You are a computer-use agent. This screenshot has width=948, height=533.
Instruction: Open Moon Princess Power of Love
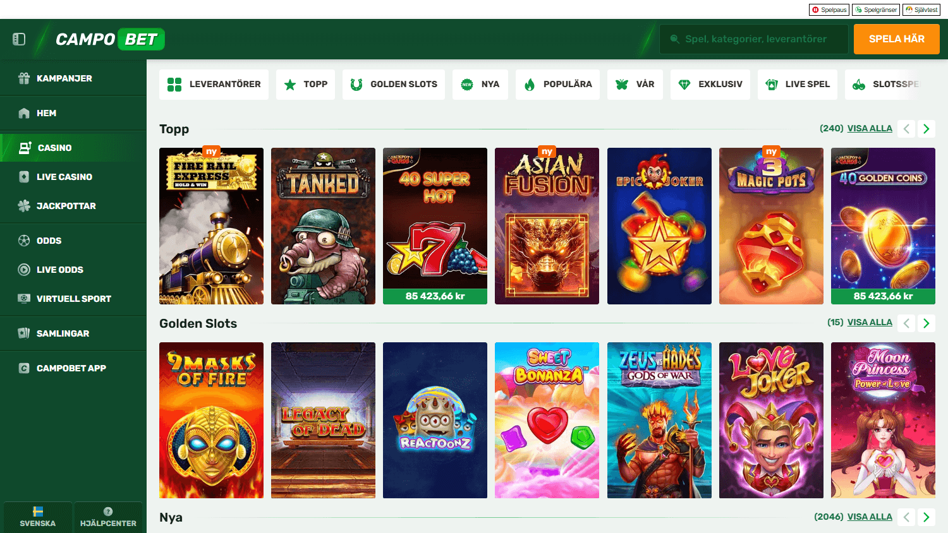click(x=883, y=420)
